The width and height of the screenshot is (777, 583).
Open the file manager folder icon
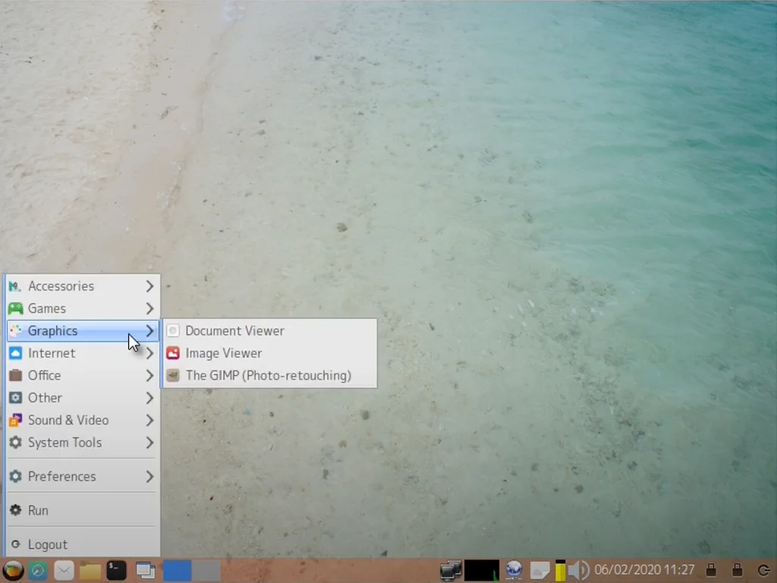tap(90, 570)
